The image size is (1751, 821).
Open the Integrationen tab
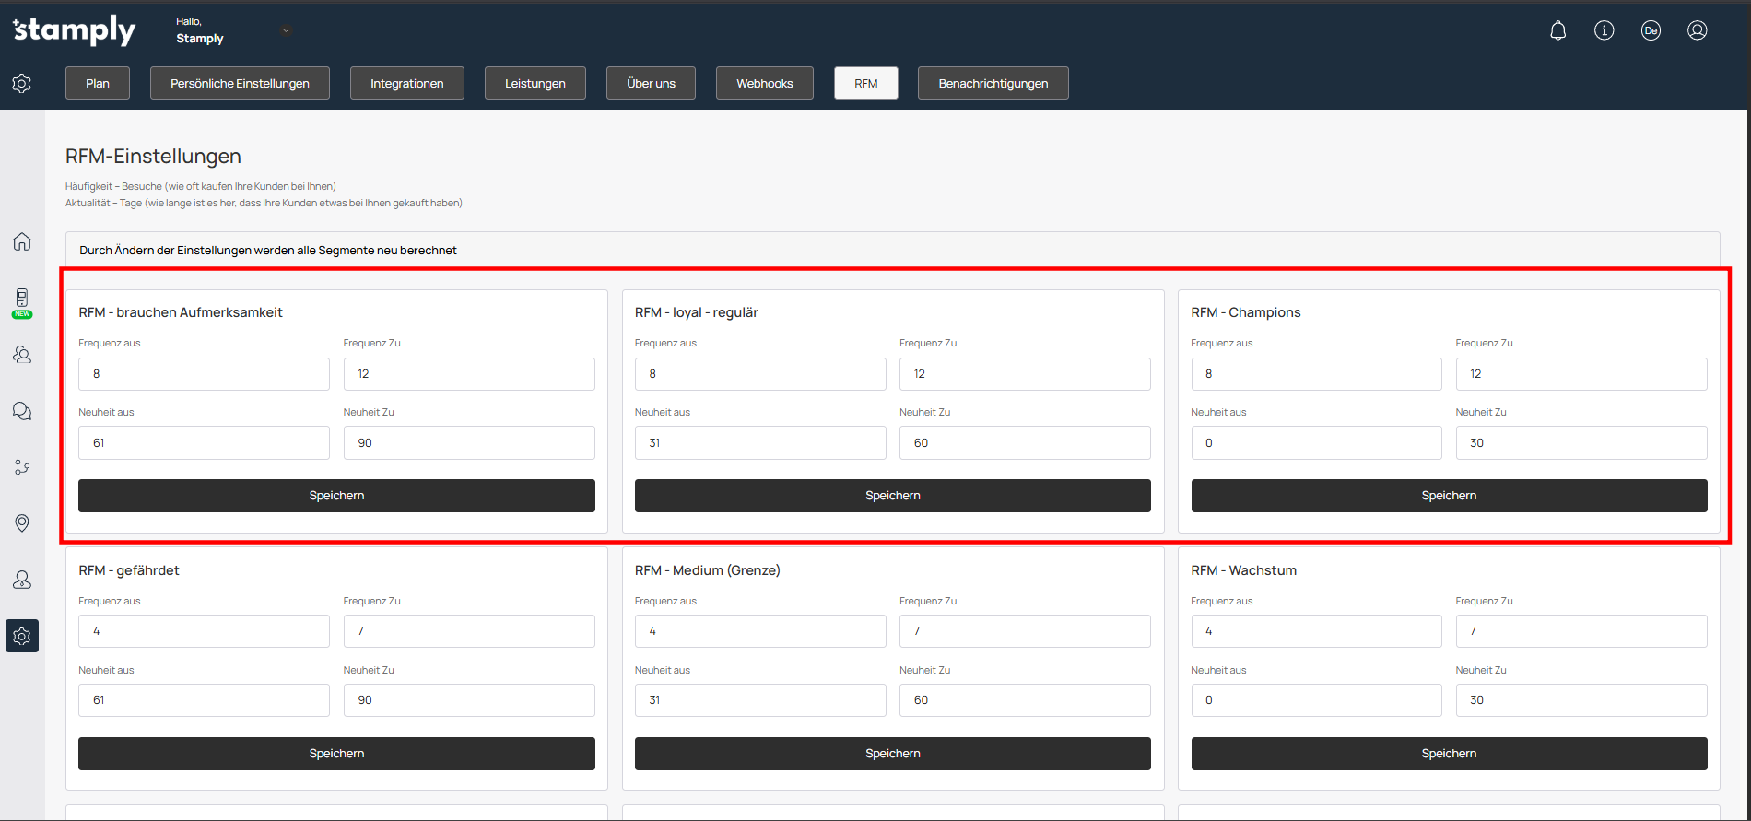(x=406, y=83)
